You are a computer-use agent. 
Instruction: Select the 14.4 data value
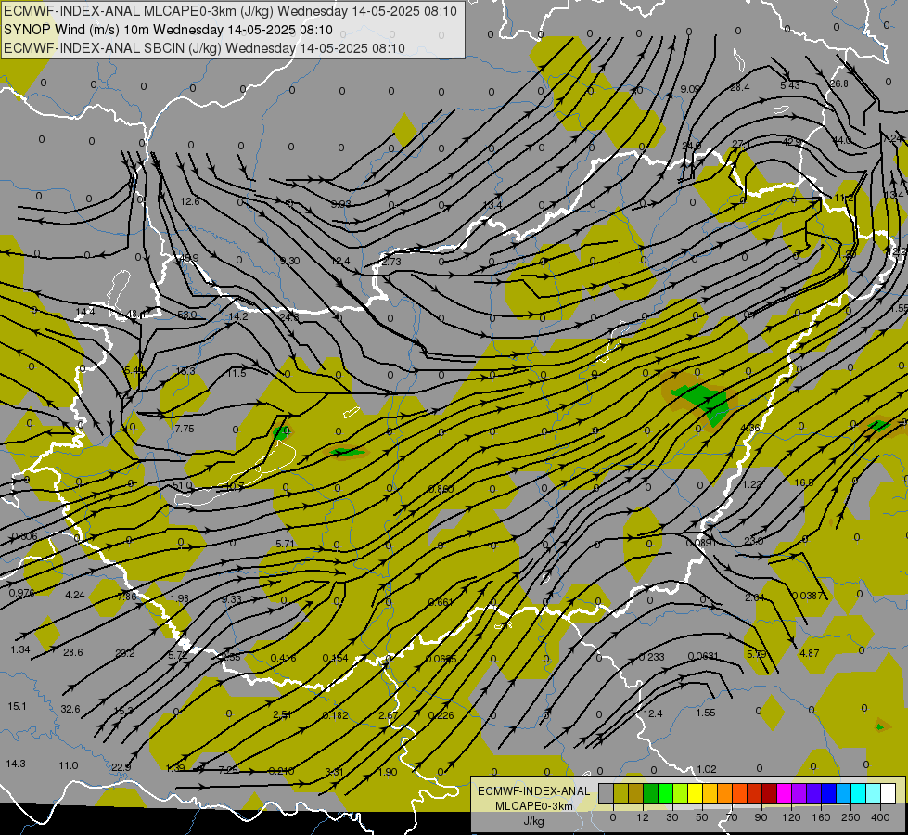(x=85, y=312)
